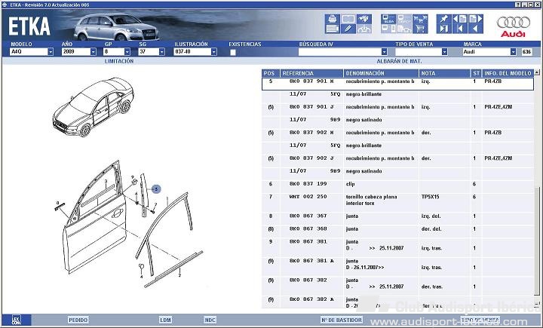
Task: Click the help button in the title bar
Action: (518, 5)
